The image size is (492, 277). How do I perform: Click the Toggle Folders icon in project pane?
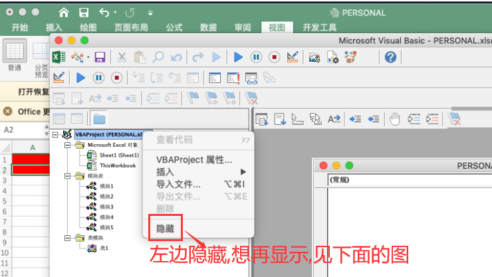coord(99,119)
